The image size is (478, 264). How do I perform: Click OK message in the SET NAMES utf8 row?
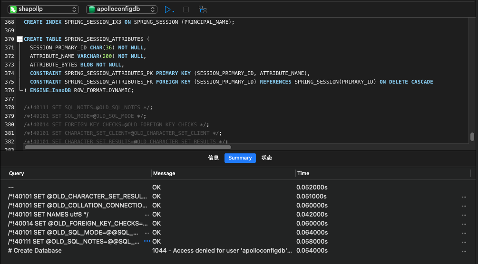[x=156, y=214]
